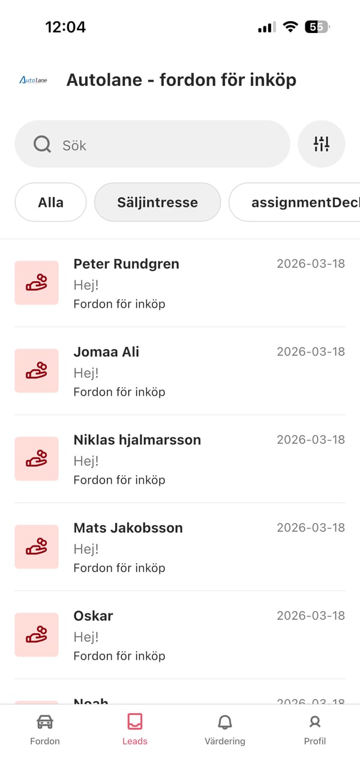Select the date on Oskar's lead
The width and height of the screenshot is (360, 781).
pyautogui.click(x=310, y=615)
